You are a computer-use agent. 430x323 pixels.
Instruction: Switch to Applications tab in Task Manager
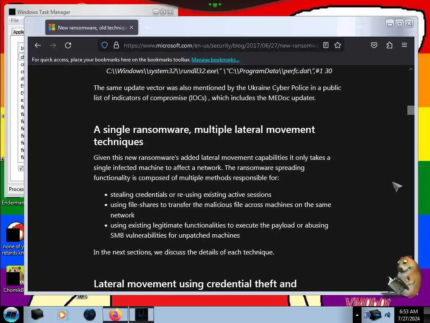click(x=18, y=32)
